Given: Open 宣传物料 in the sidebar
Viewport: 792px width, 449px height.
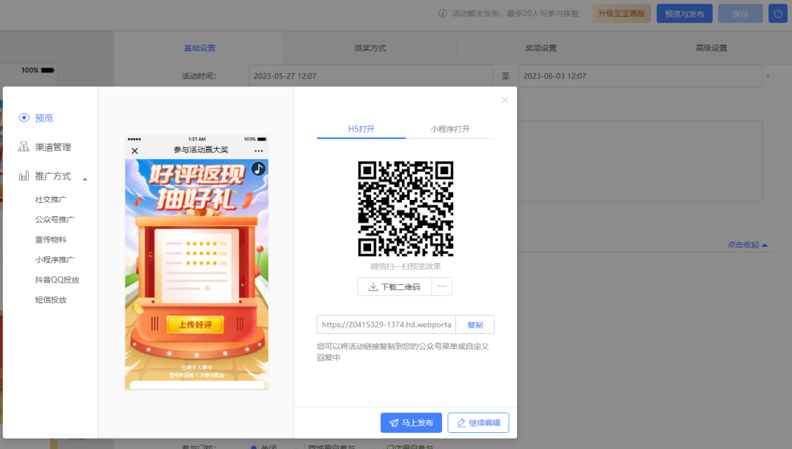Looking at the screenshot, I should [51, 240].
